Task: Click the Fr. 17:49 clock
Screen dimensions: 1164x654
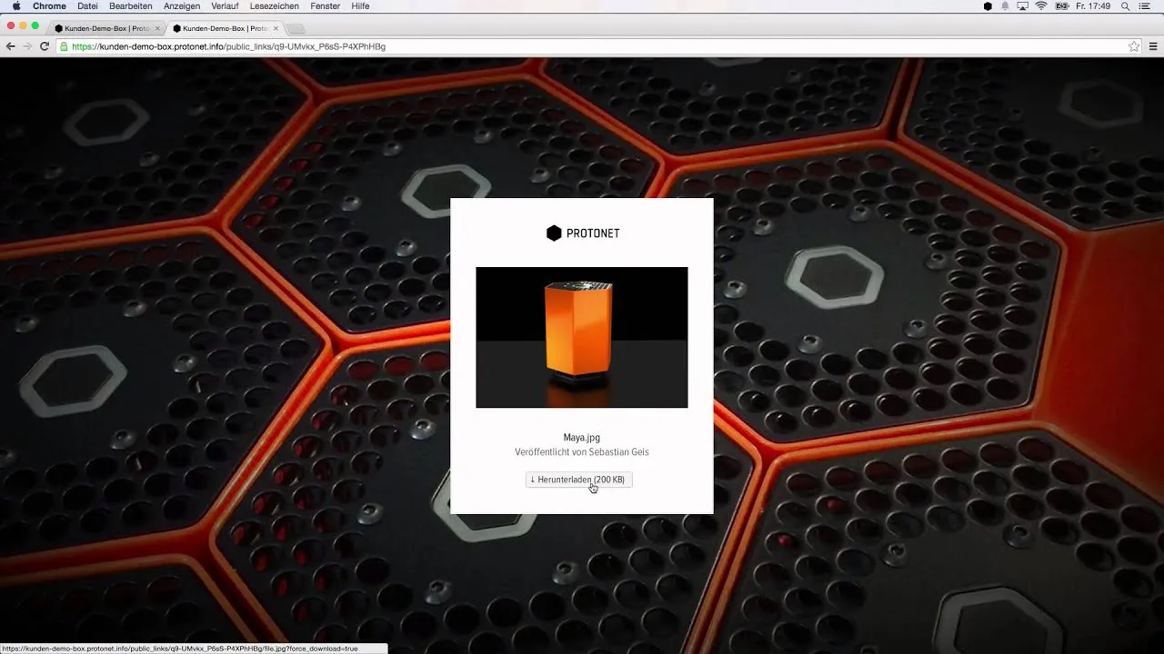Action: [x=1094, y=6]
